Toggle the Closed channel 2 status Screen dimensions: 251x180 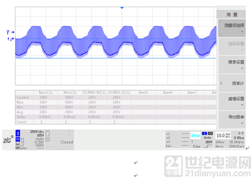coord(66,142)
